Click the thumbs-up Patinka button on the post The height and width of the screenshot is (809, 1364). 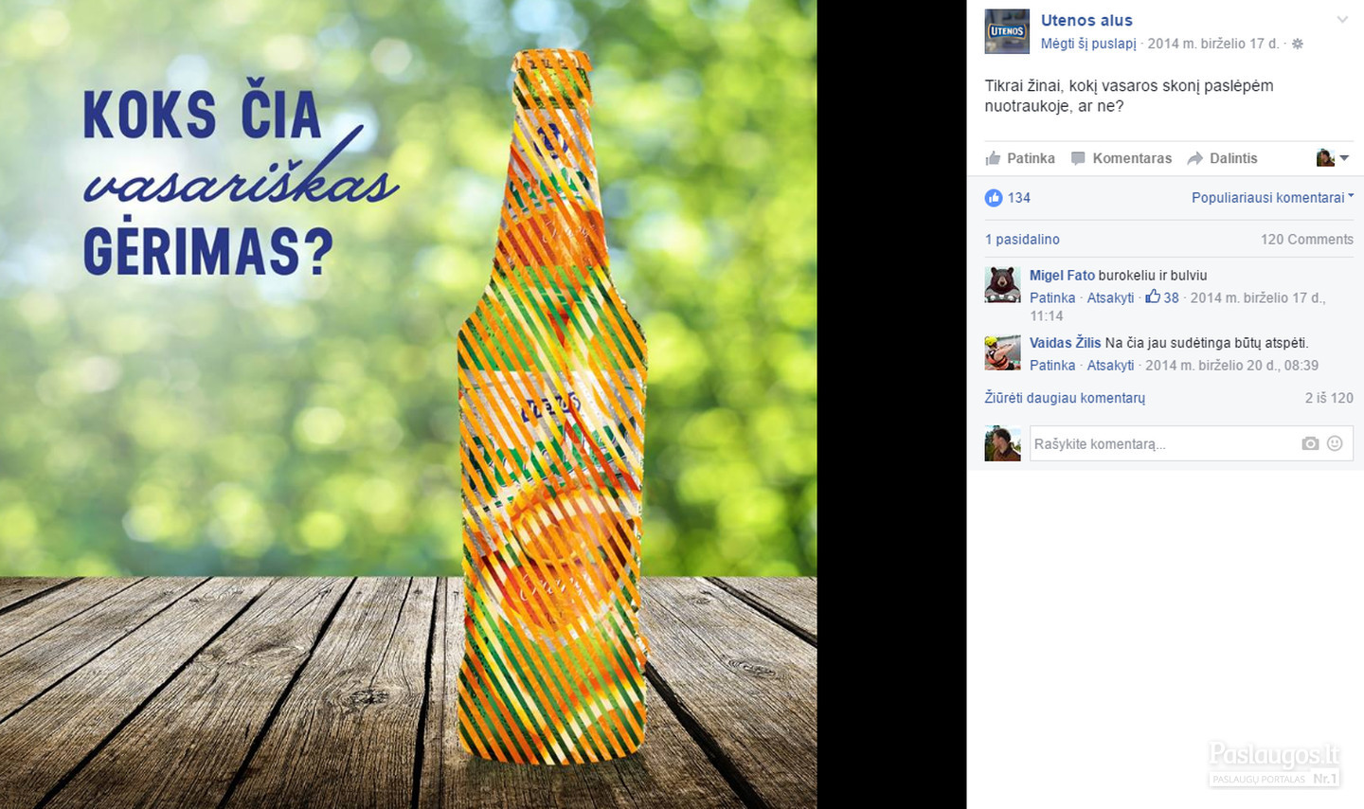tap(1020, 158)
